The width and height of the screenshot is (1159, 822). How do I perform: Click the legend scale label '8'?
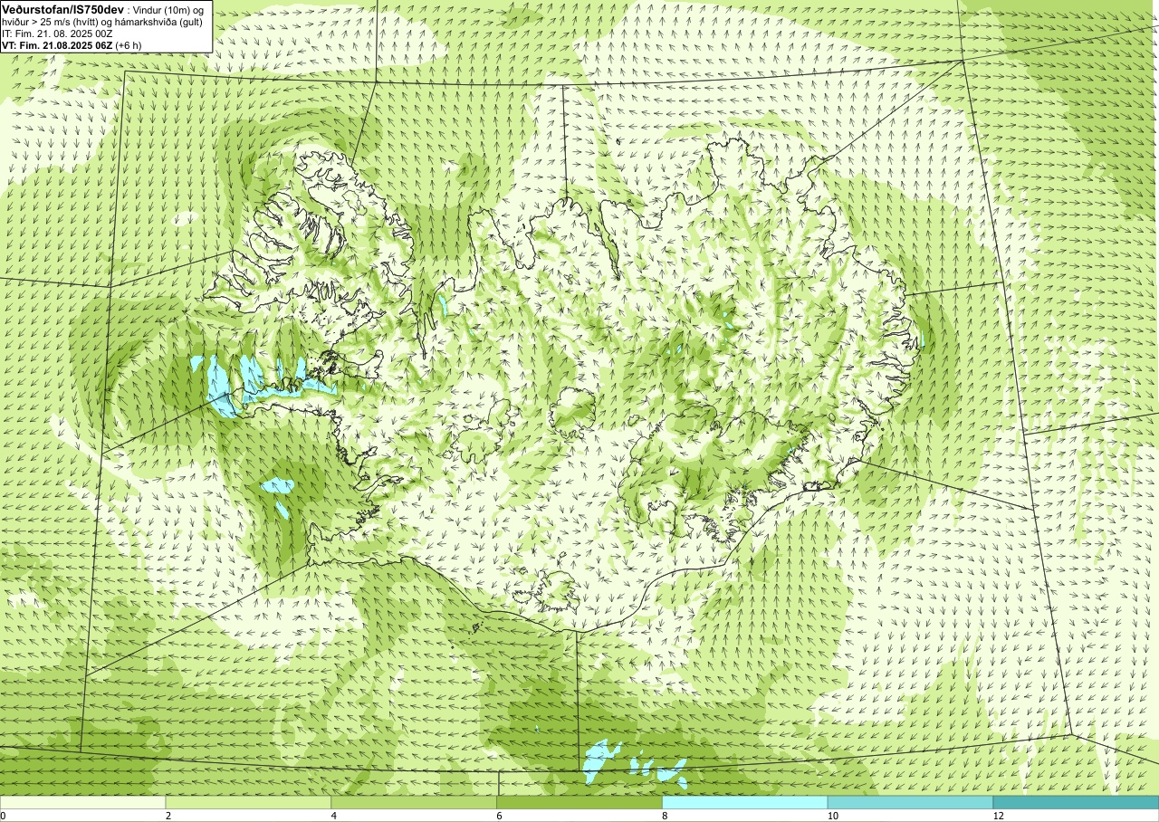coord(666,816)
